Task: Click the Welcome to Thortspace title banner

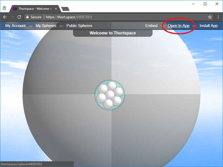Action: (113, 33)
